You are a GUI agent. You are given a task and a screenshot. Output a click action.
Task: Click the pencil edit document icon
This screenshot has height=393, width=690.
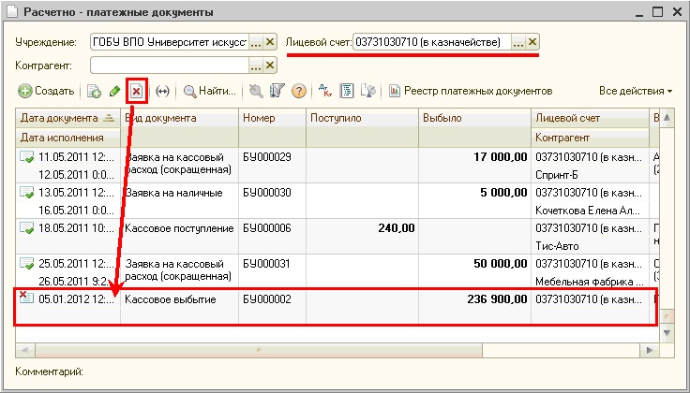[114, 91]
